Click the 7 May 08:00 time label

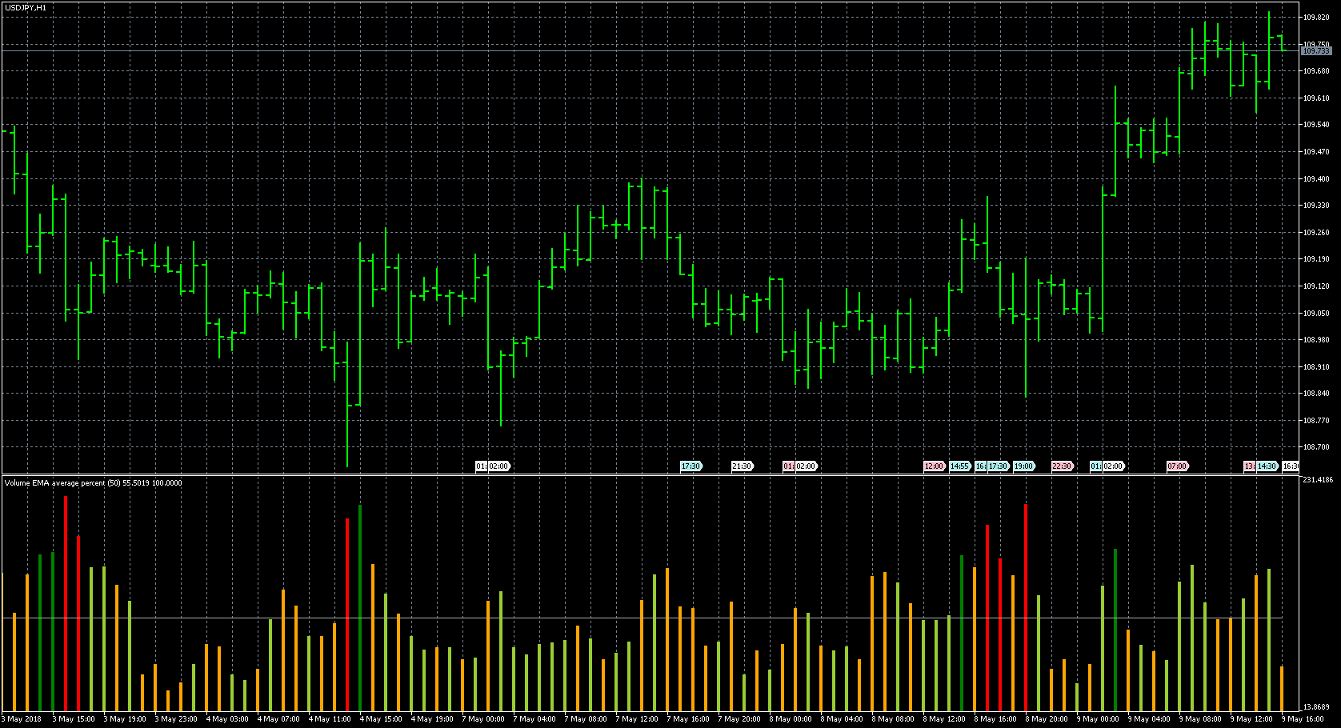coord(586,719)
